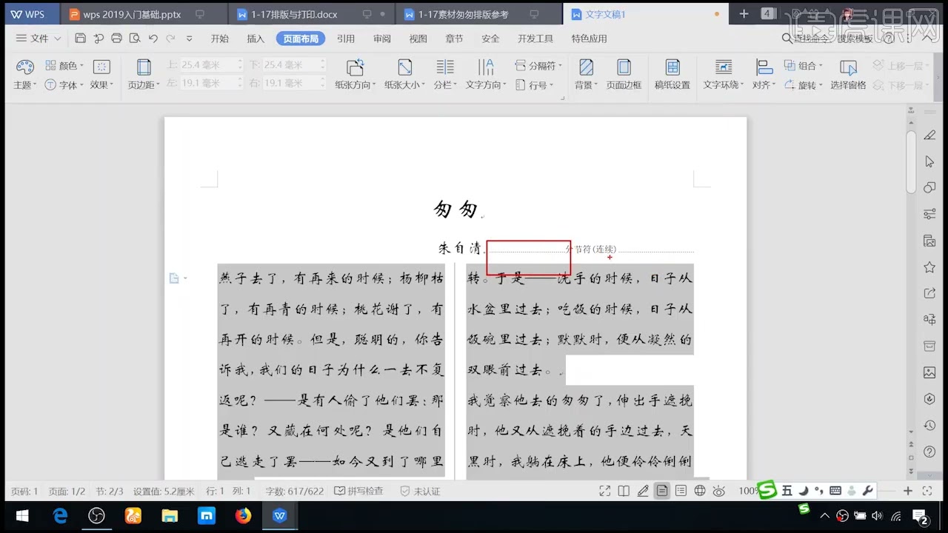
Task: Click the 特色应用 featured apps tab
Action: coord(589,38)
